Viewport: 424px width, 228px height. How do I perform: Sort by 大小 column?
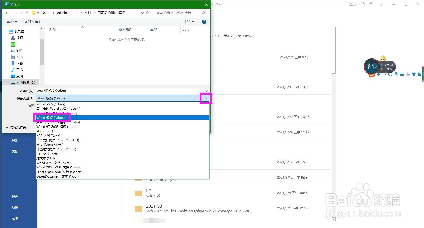(x=185, y=30)
